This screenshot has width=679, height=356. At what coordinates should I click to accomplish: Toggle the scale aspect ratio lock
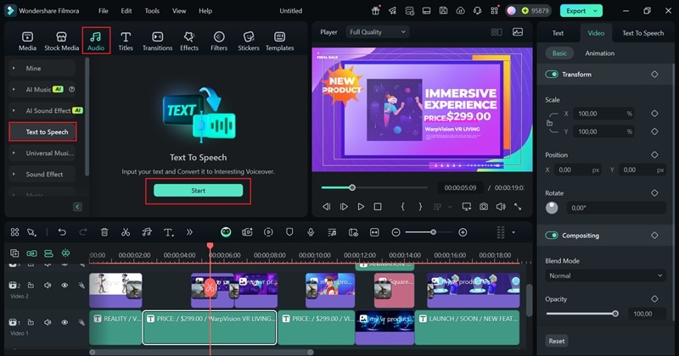click(549, 123)
